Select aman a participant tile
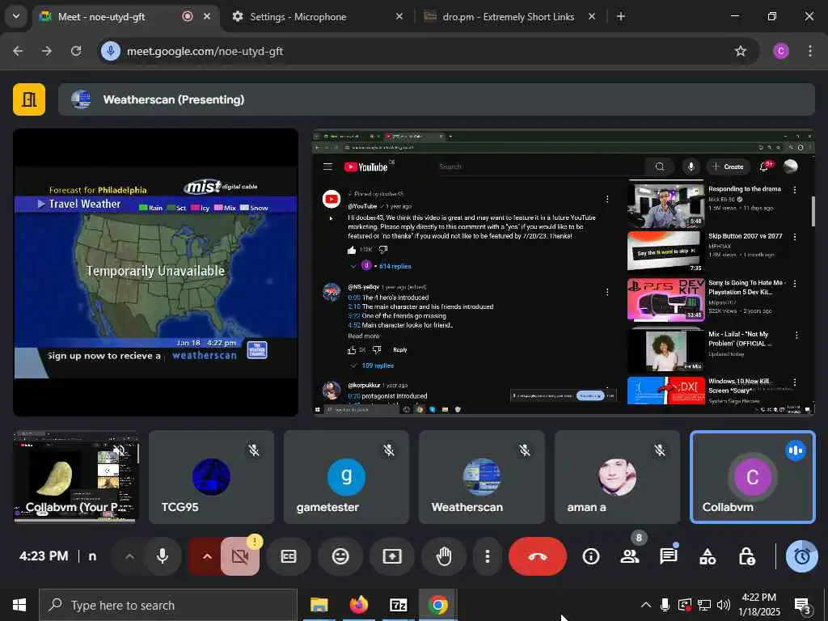The height and width of the screenshot is (621, 828). 617,477
